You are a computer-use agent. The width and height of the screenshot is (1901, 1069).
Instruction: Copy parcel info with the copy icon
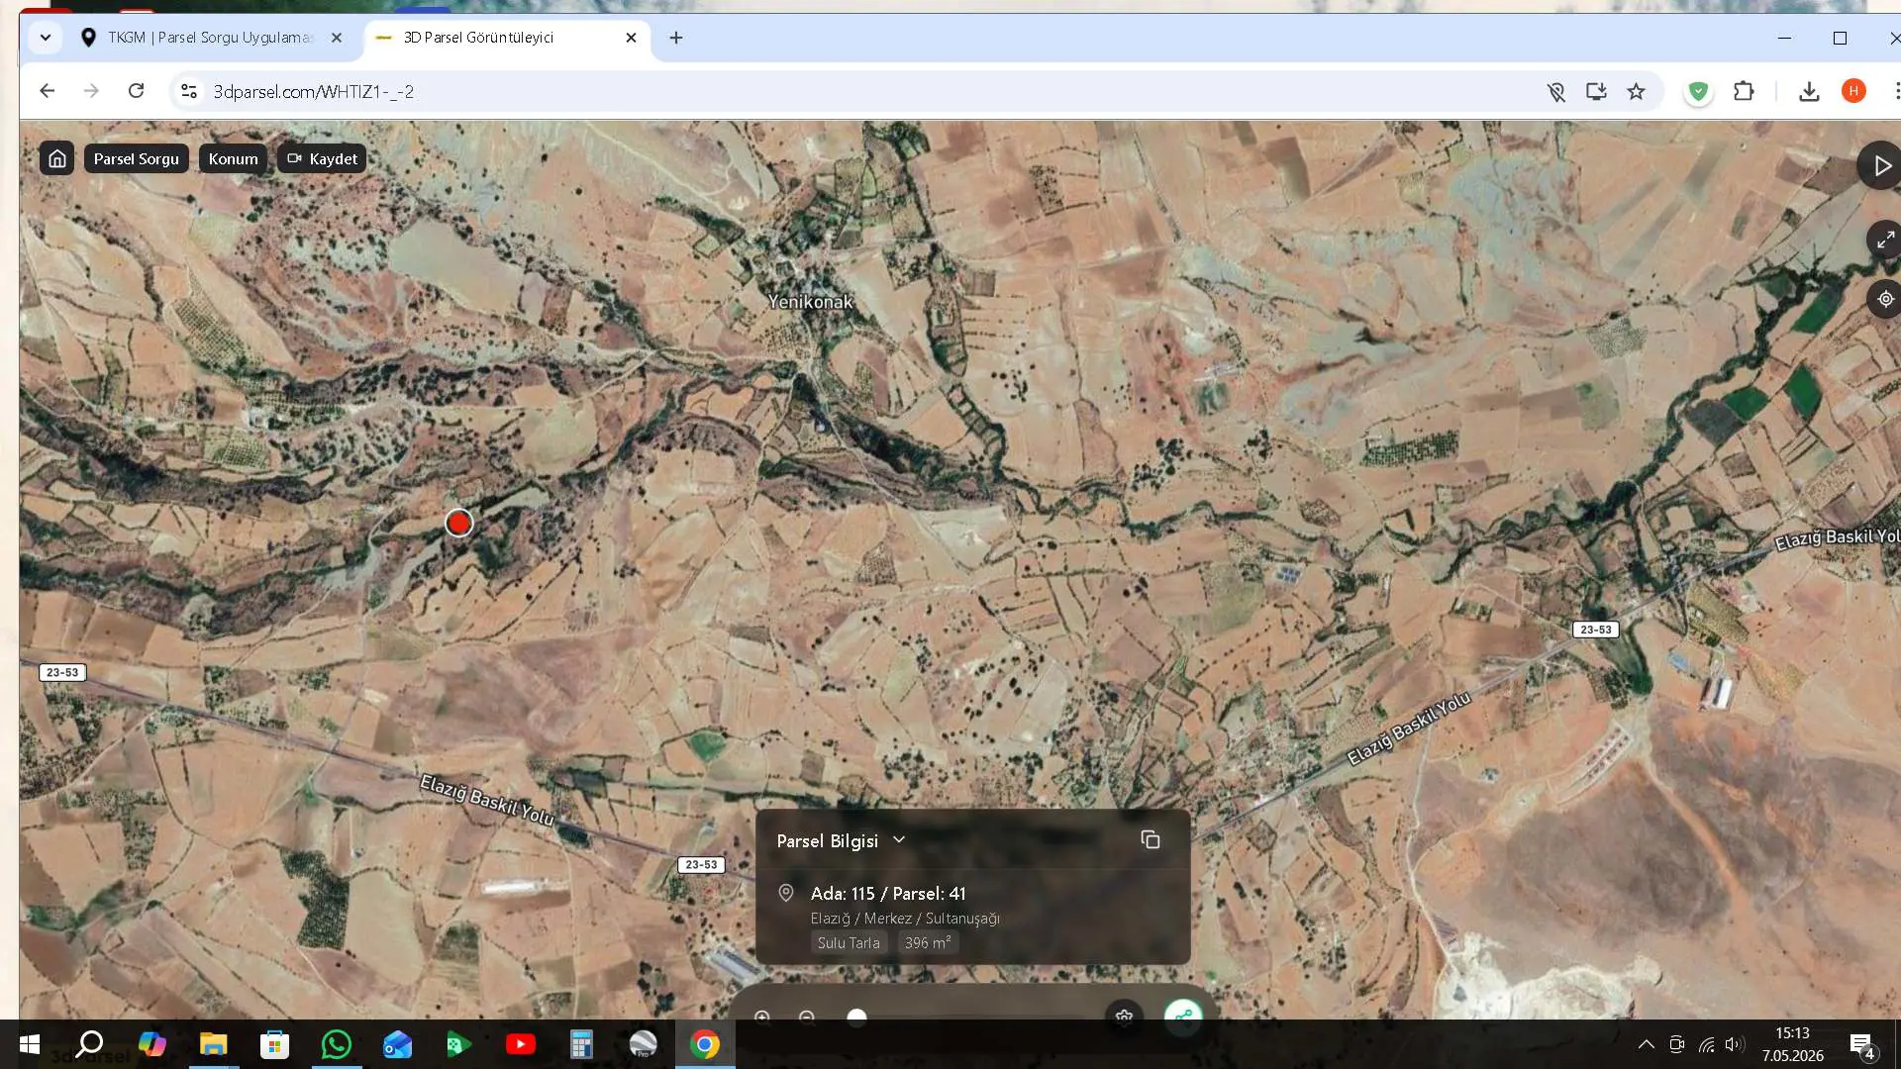coord(1150,840)
